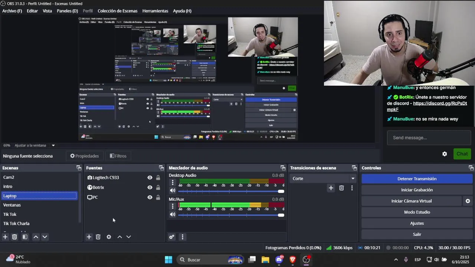Toggle Modo Estudio
The image size is (475, 267).
417,212
